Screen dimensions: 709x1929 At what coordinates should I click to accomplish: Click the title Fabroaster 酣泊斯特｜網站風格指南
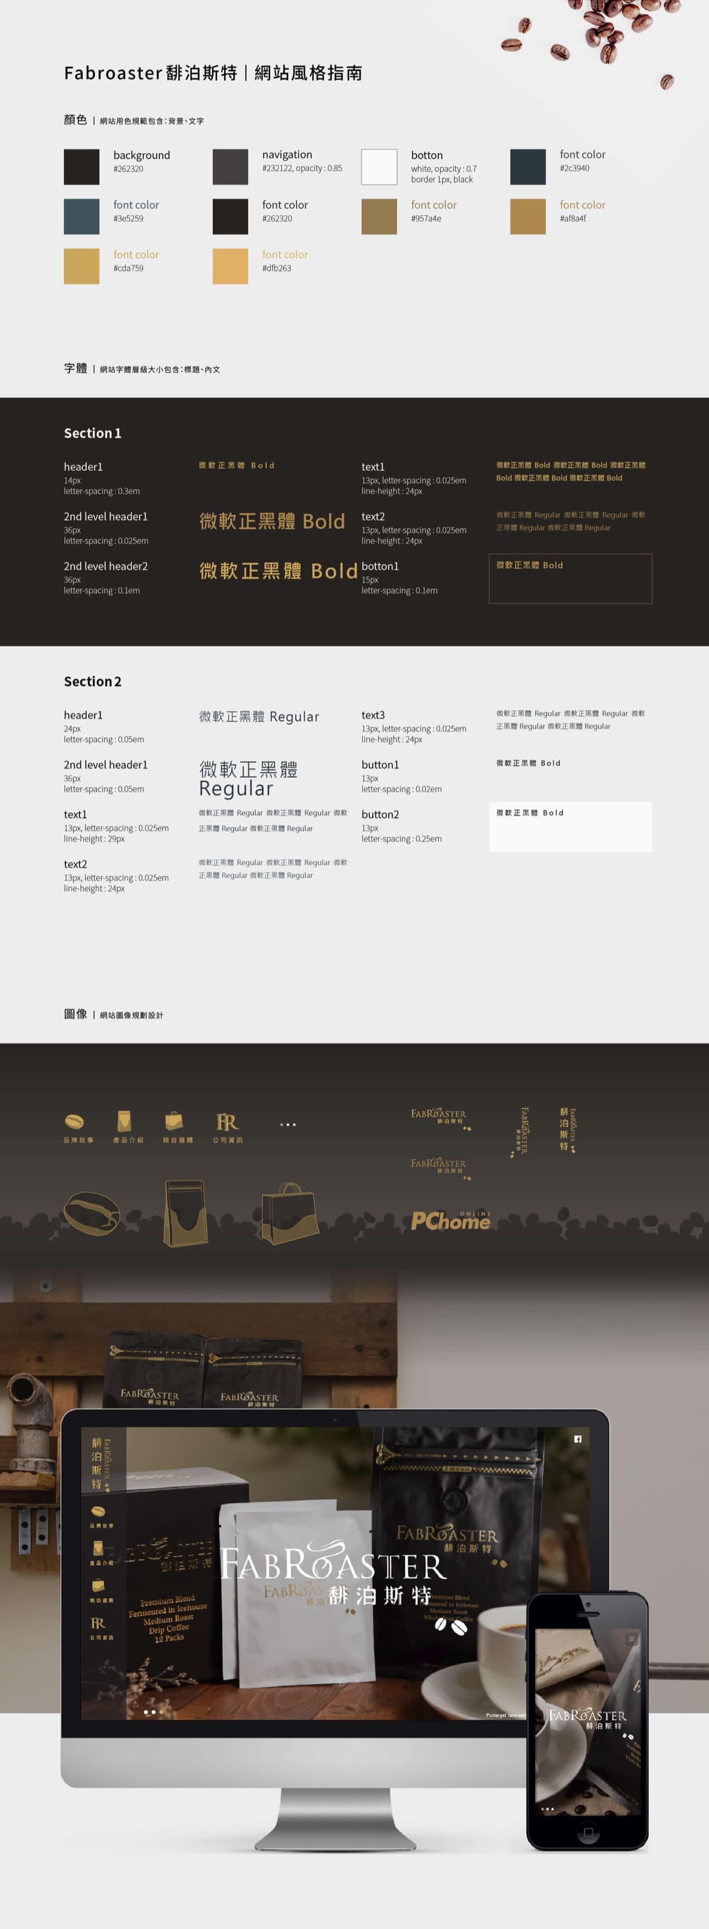213,73
